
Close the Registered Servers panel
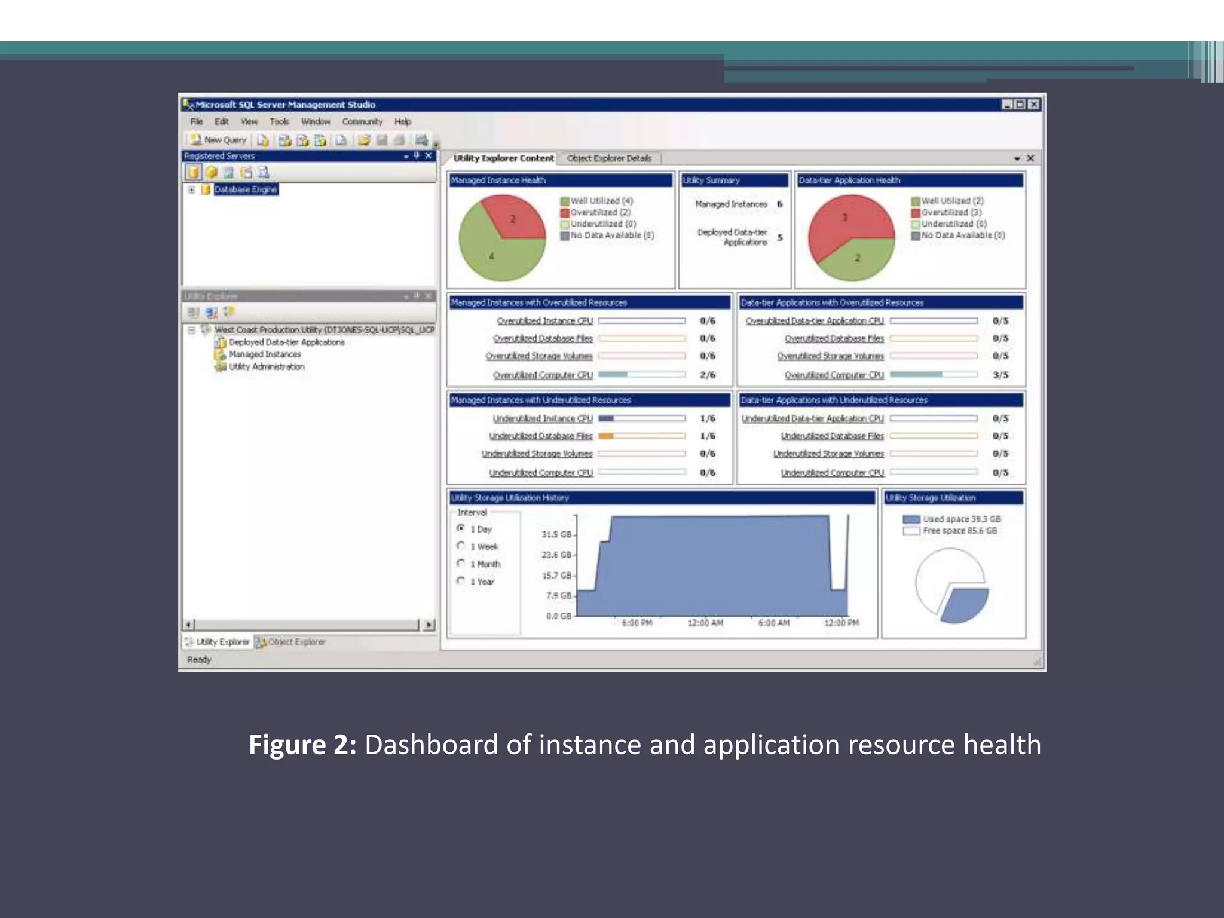click(429, 155)
